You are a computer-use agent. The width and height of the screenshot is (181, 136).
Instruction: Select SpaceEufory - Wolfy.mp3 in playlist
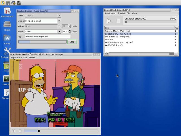141,34
